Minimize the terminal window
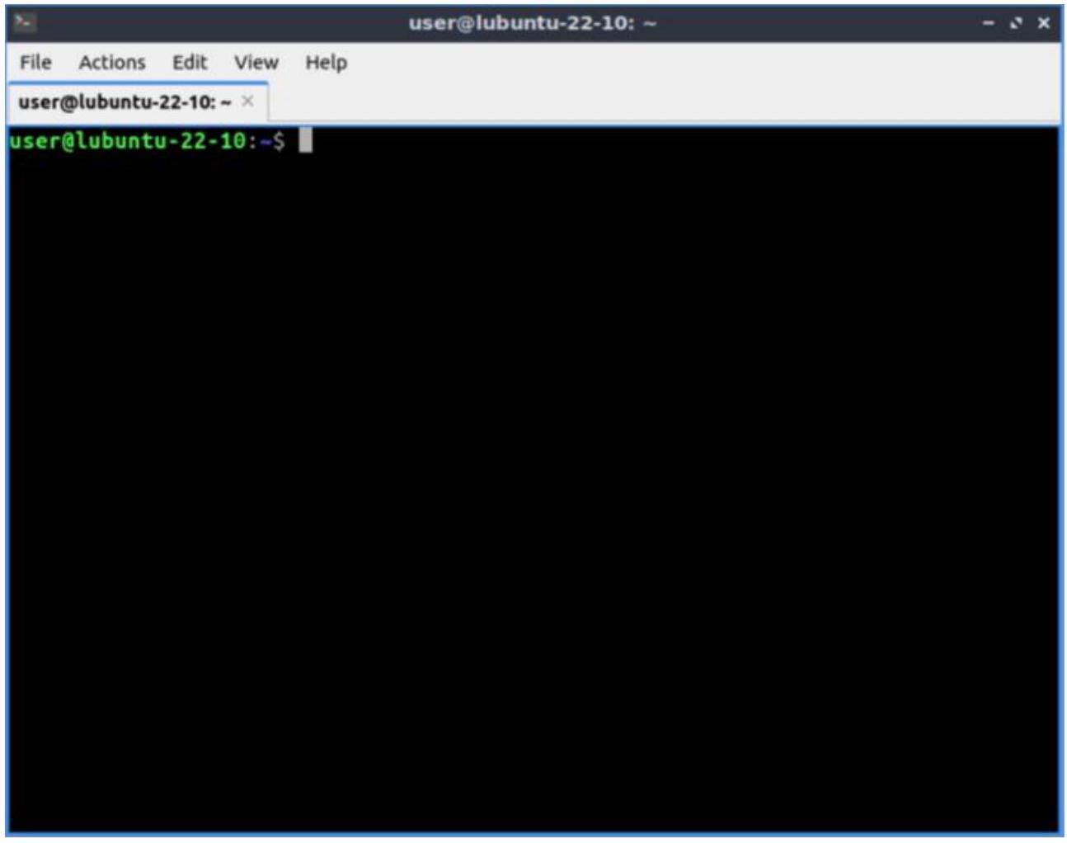This screenshot has height=843, width=1067. coord(988,23)
